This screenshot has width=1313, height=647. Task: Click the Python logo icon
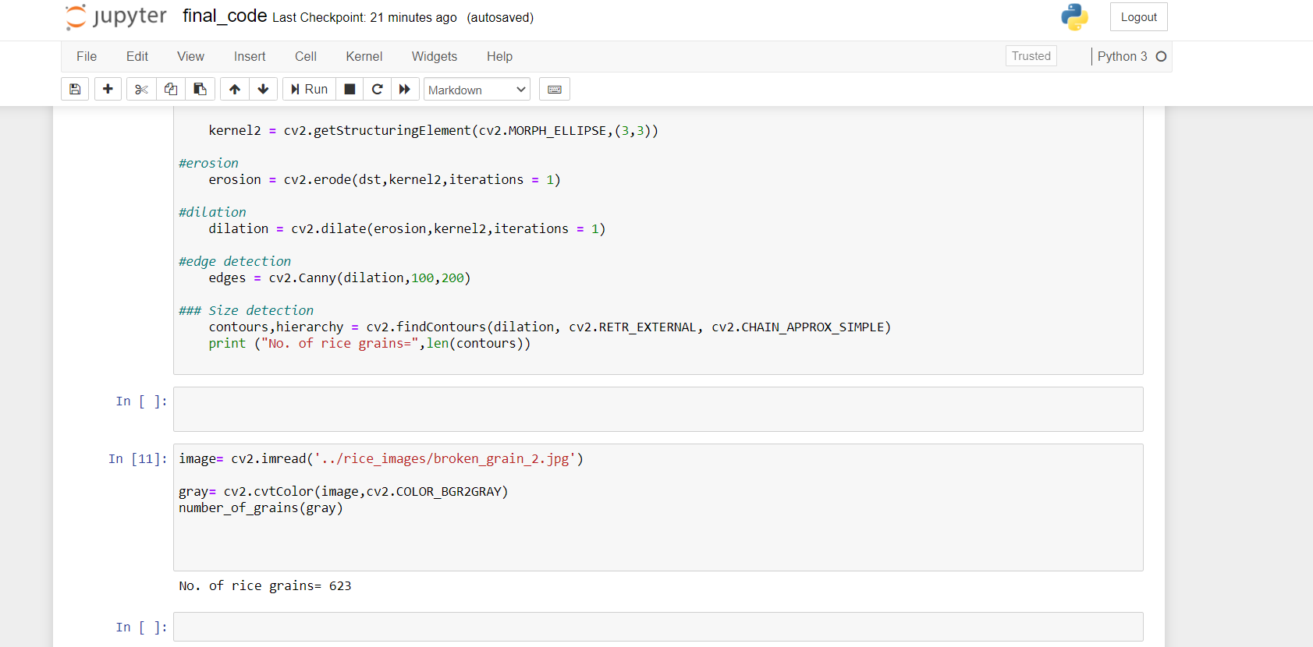pos(1074,16)
